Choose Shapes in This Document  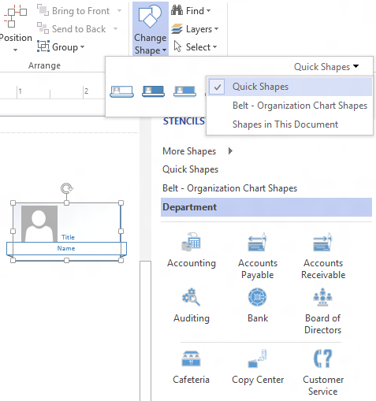pos(289,124)
